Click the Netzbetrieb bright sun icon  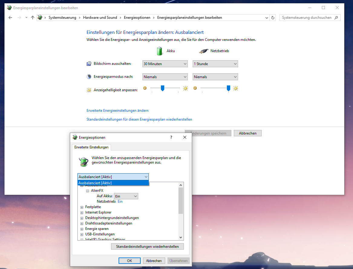coord(236,88)
